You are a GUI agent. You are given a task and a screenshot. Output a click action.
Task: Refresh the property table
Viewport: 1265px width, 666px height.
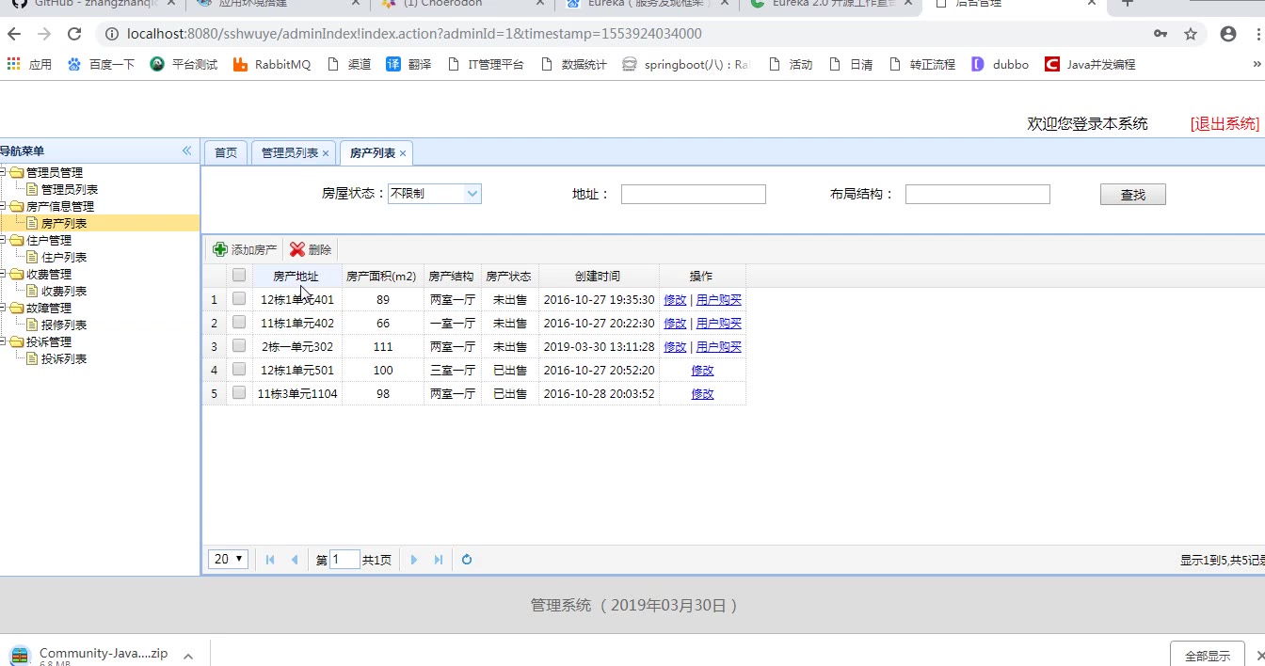tap(467, 560)
